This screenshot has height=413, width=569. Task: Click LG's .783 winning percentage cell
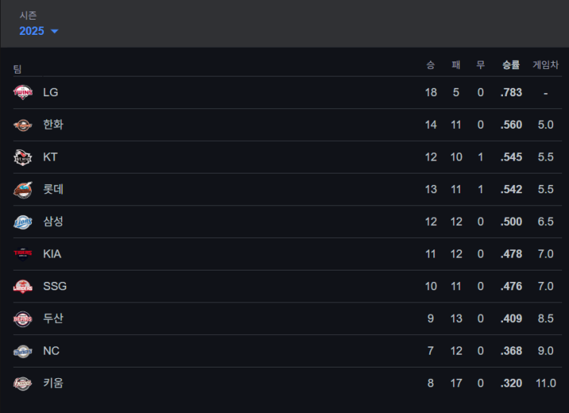(x=511, y=92)
